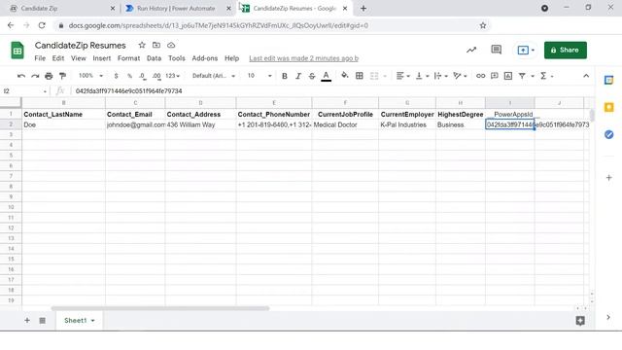Screen dimensions: 622x350
Task: Open text rotation dropdown
Action: click(x=460, y=76)
